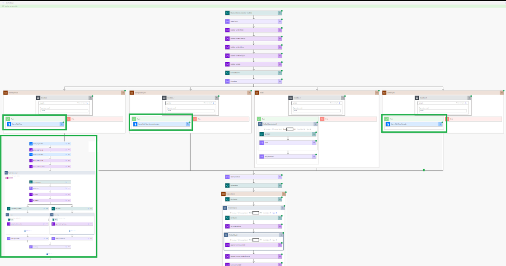Click the SharePoint icon on the 'When an item is created or modified' trigger
Image resolution: width=506 pixels, height=266 pixels.
(x=227, y=13)
